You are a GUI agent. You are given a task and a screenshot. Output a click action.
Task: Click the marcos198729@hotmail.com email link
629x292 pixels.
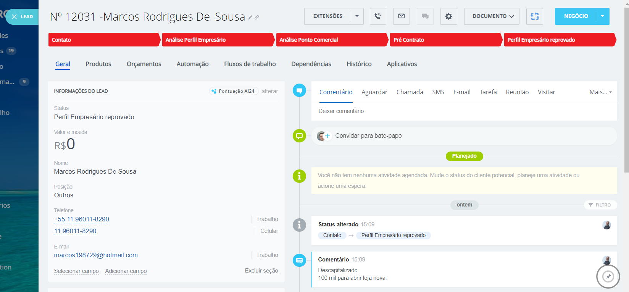coord(96,255)
